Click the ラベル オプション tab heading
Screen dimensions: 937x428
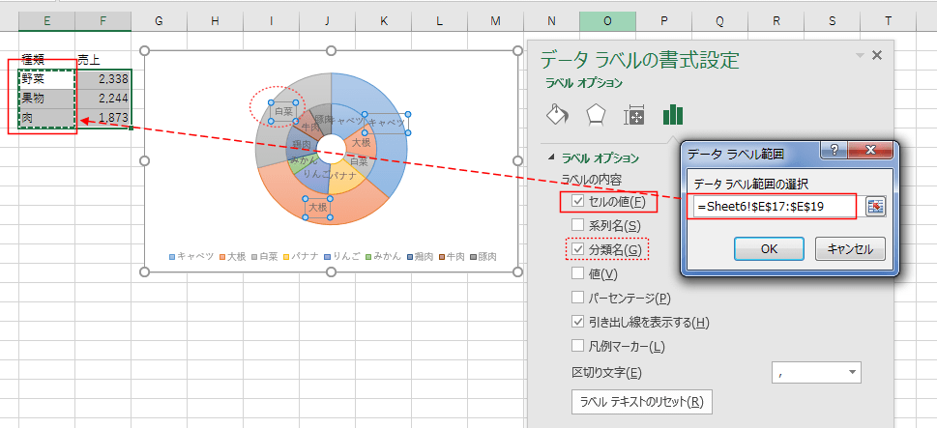(581, 84)
